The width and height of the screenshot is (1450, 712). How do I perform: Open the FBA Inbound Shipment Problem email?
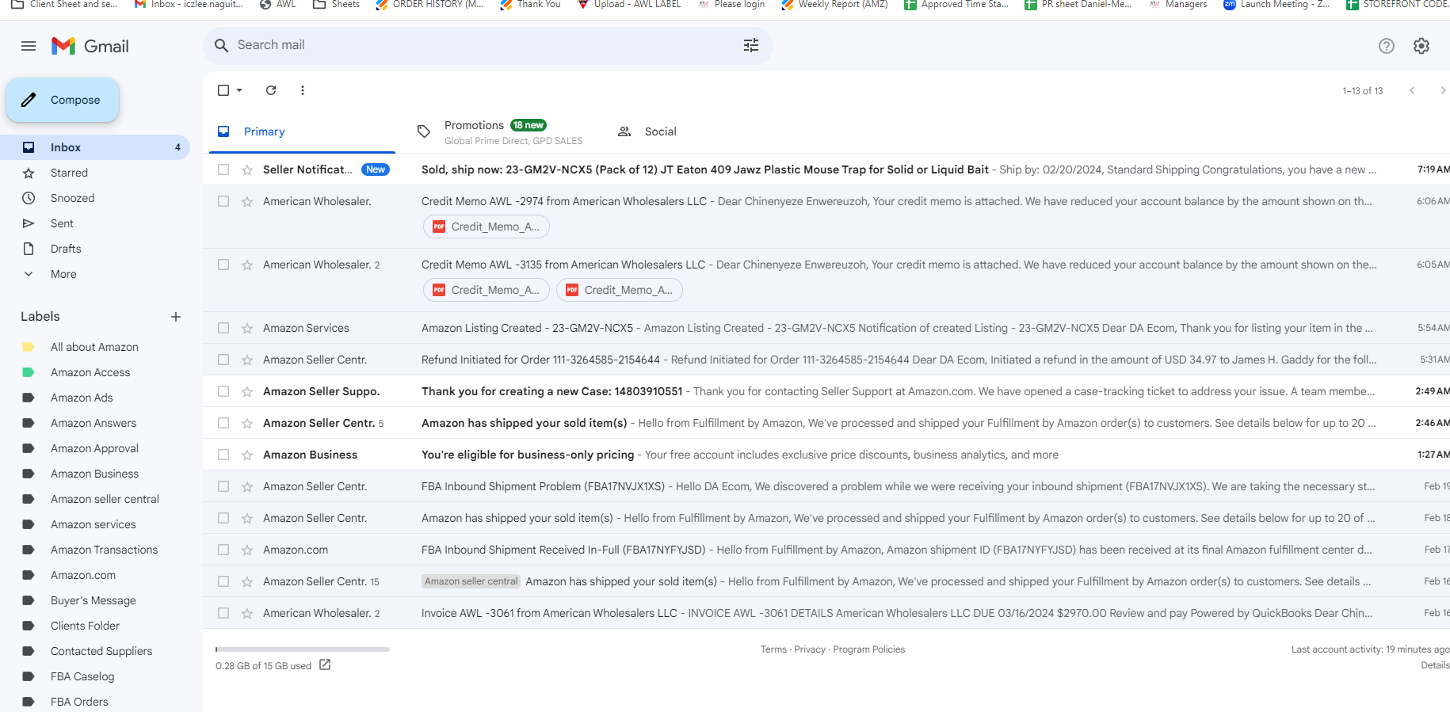pyautogui.click(x=826, y=486)
